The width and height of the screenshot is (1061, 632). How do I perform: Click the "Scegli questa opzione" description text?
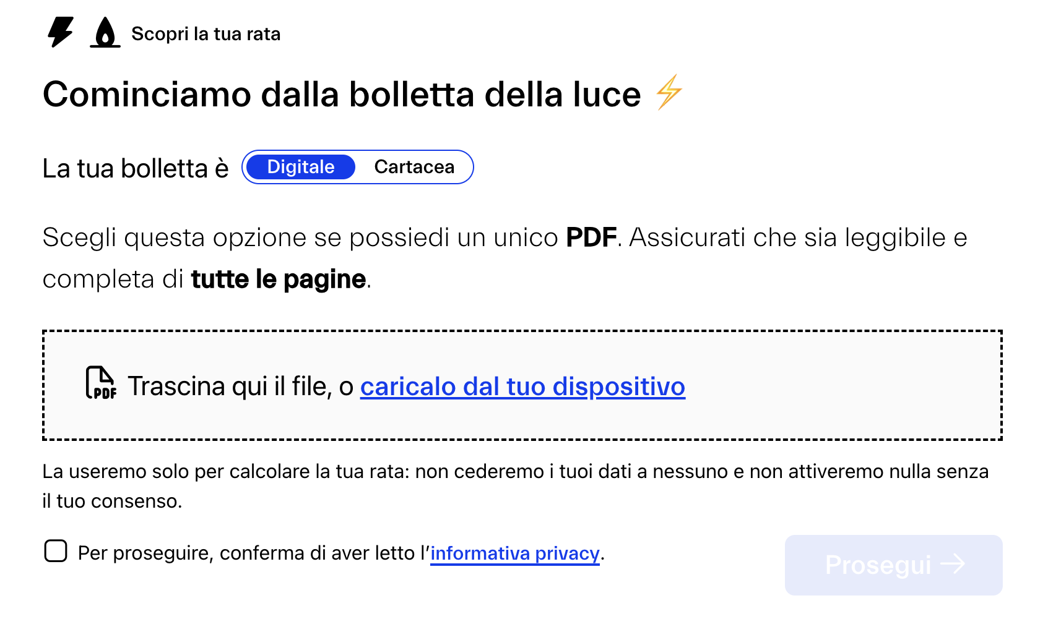300,238
